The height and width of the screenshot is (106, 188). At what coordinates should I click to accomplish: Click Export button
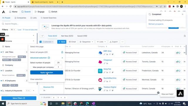click(x=114, y=42)
